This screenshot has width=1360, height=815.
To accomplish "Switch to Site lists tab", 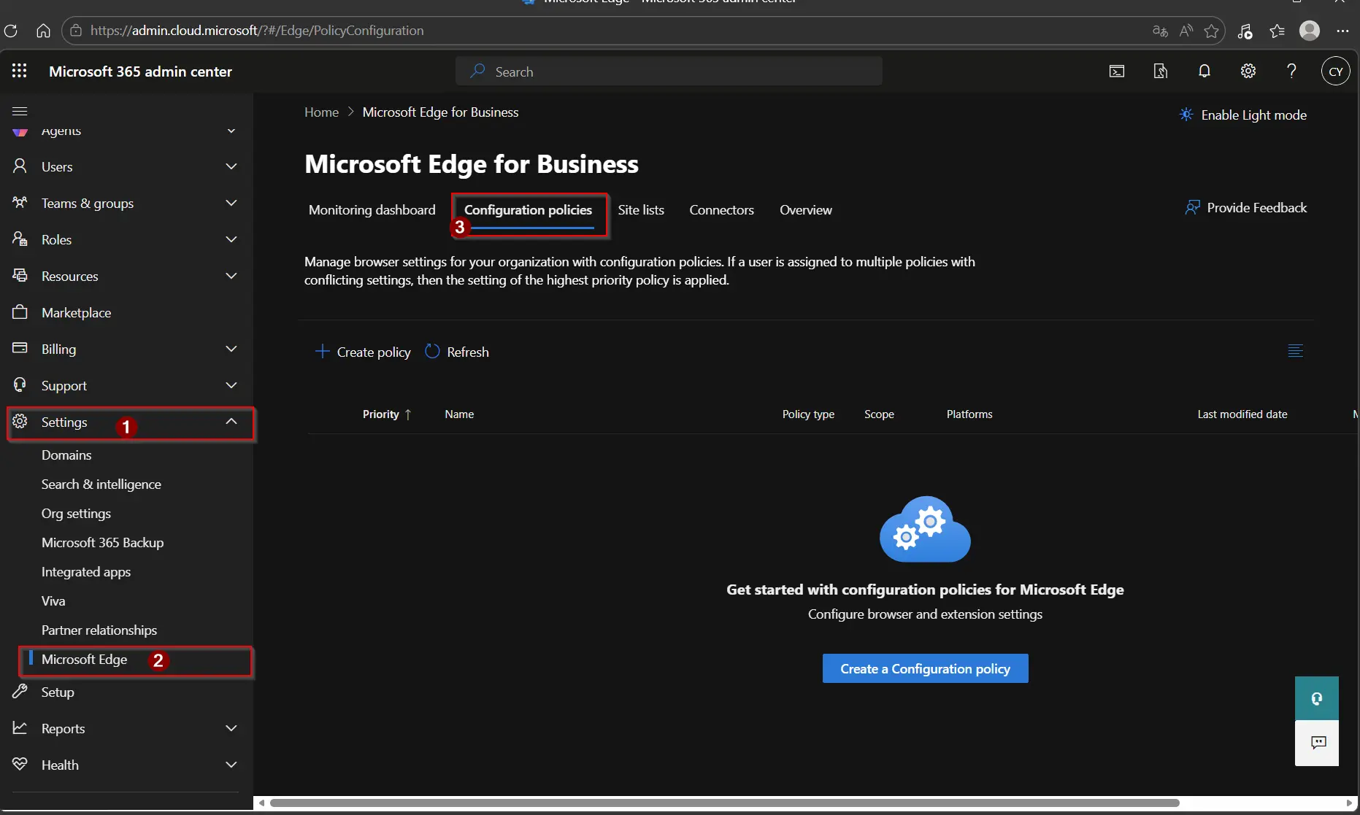I will click(640, 210).
